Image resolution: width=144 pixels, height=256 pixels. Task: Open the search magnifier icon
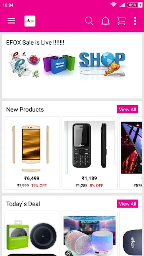tap(89, 21)
